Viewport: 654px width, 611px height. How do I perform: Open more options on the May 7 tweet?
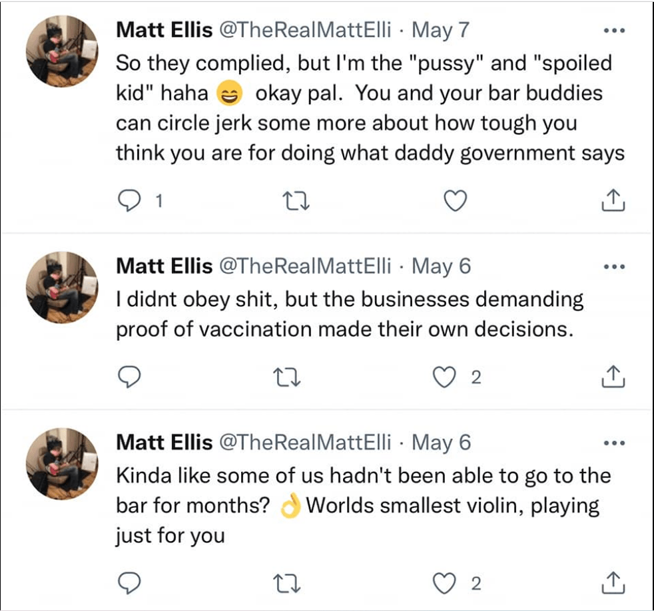[613, 31]
